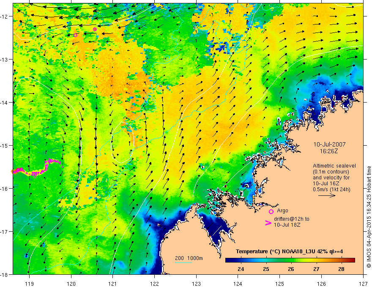The image size is (372, 287).
Task: Click the "16:26Z" time label
Action: [x=328, y=151]
